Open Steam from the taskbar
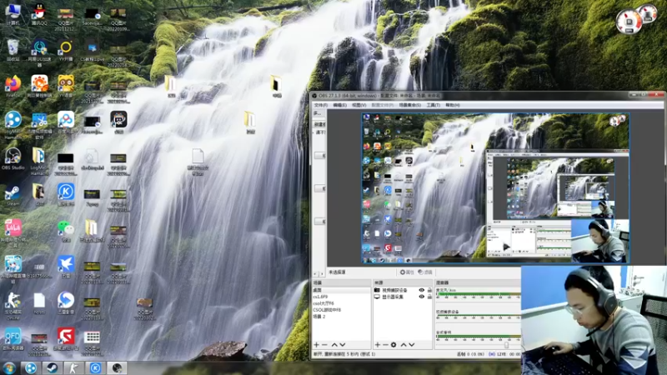This screenshot has width=667, height=375. (x=53, y=367)
